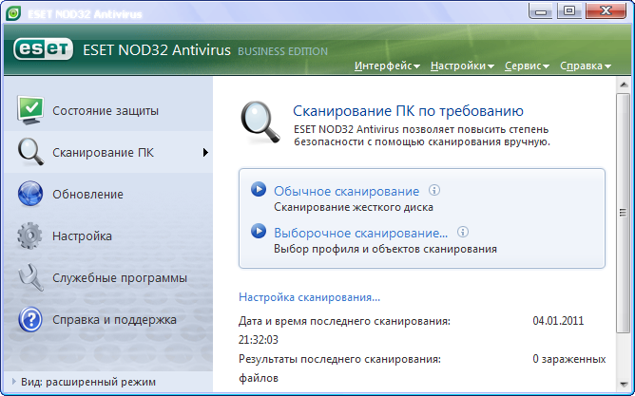Open Выборочное сканирование... link
The image size is (635, 396).
pyautogui.click(x=361, y=233)
